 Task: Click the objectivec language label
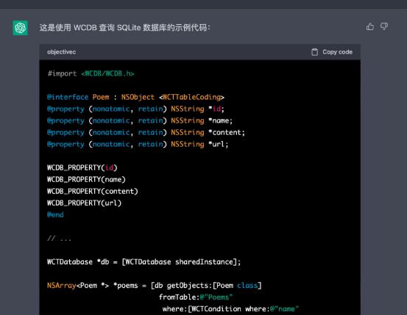point(62,52)
